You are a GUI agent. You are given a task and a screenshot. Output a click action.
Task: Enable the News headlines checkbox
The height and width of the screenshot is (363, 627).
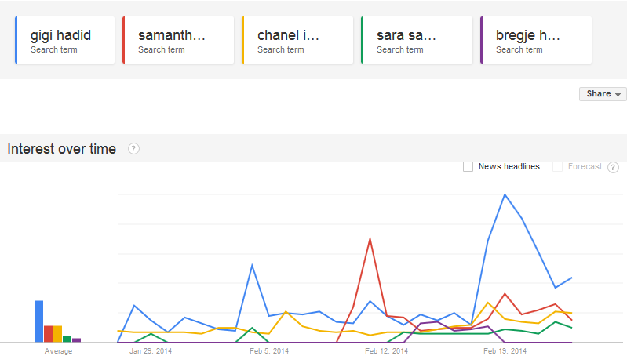(x=468, y=166)
